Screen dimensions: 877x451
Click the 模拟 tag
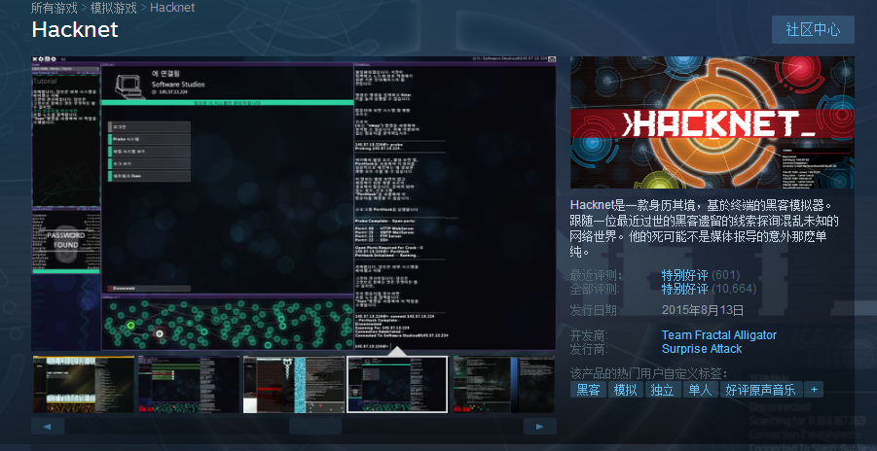click(625, 390)
